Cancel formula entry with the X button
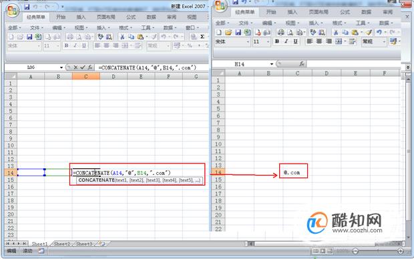 pyautogui.click(x=75, y=67)
